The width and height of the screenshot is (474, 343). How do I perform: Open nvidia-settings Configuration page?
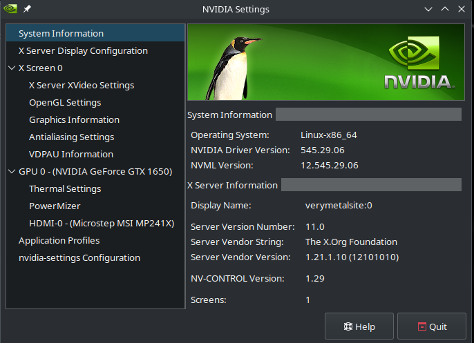(x=79, y=257)
